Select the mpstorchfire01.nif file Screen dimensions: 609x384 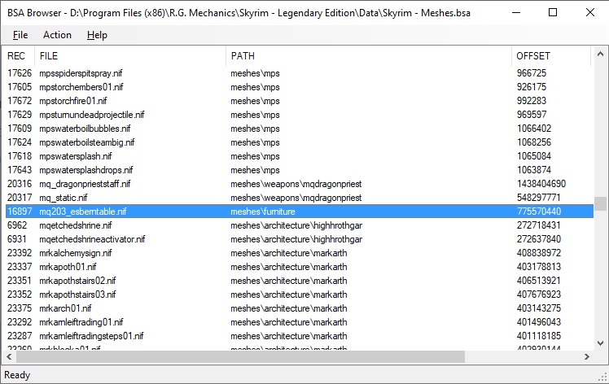(x=73, y=101)
